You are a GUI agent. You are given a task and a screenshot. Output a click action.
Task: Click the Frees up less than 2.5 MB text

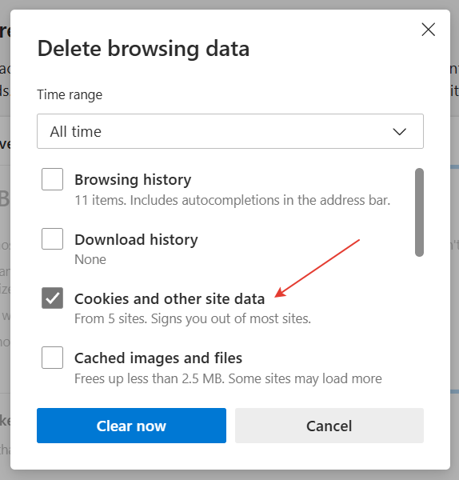pos(228,378)
